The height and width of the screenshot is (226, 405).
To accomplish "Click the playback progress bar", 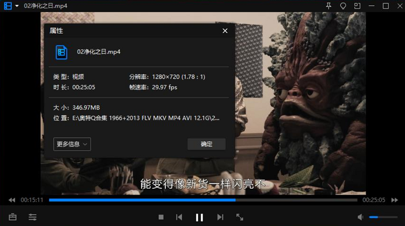I will coord(204,200).
